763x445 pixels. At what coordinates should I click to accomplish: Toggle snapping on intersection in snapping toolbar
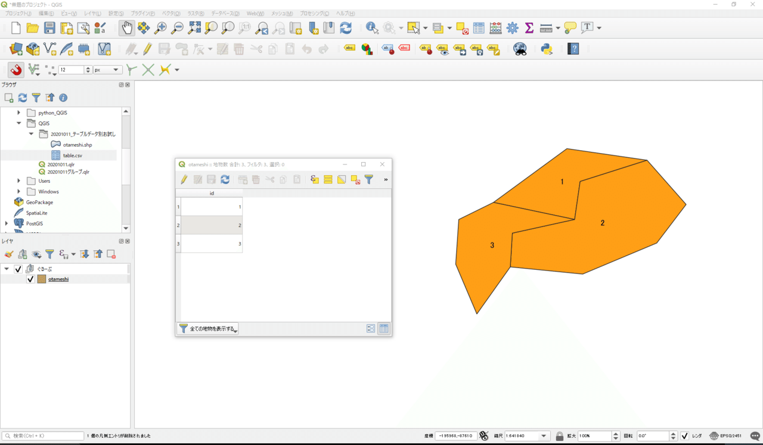click(x=148, y=70)
